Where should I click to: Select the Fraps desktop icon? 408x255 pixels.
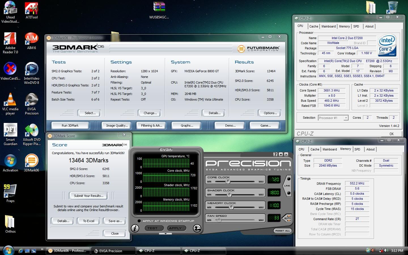[10, 194]
